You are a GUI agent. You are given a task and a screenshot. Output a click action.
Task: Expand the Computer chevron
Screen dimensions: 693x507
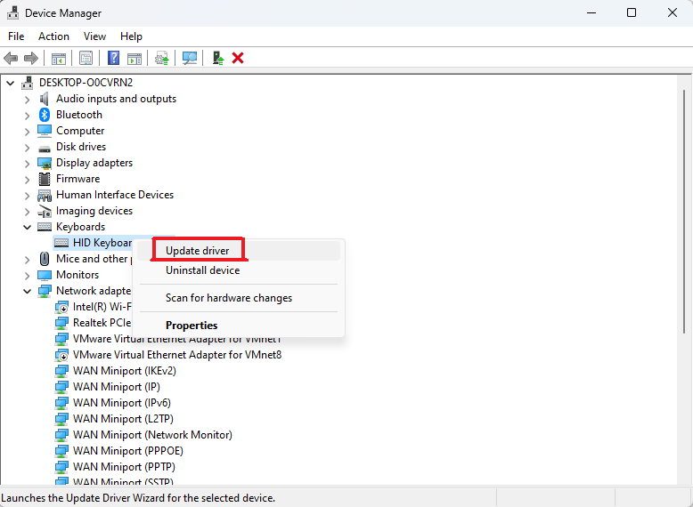(x=28, y=132)
